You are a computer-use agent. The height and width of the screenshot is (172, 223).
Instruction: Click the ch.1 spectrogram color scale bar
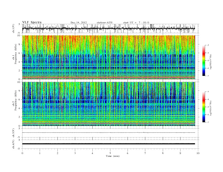(204, 60)
